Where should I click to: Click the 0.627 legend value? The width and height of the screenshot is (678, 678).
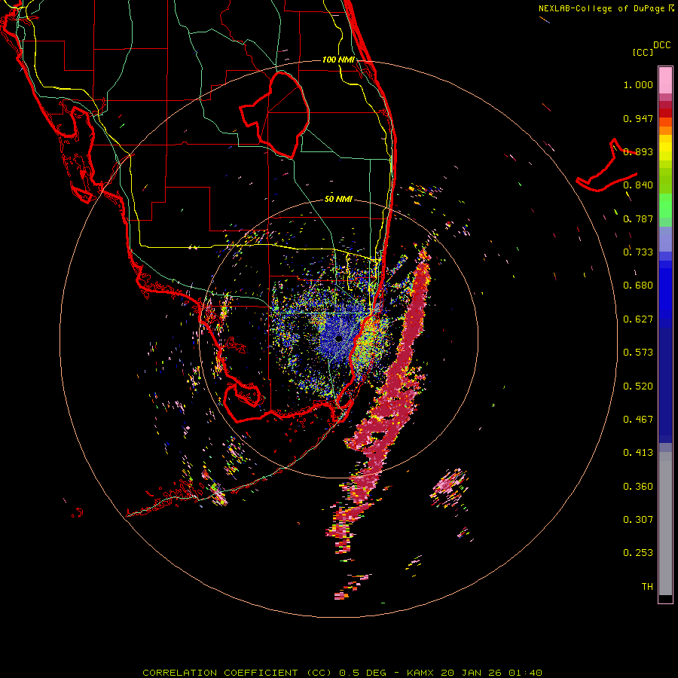point(638,319)
